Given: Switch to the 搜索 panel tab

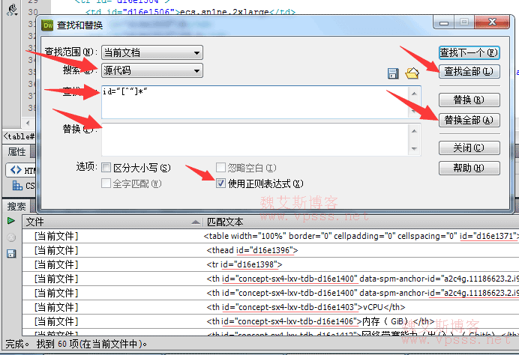Looking at the screenshot, I should tap(16, 206).
